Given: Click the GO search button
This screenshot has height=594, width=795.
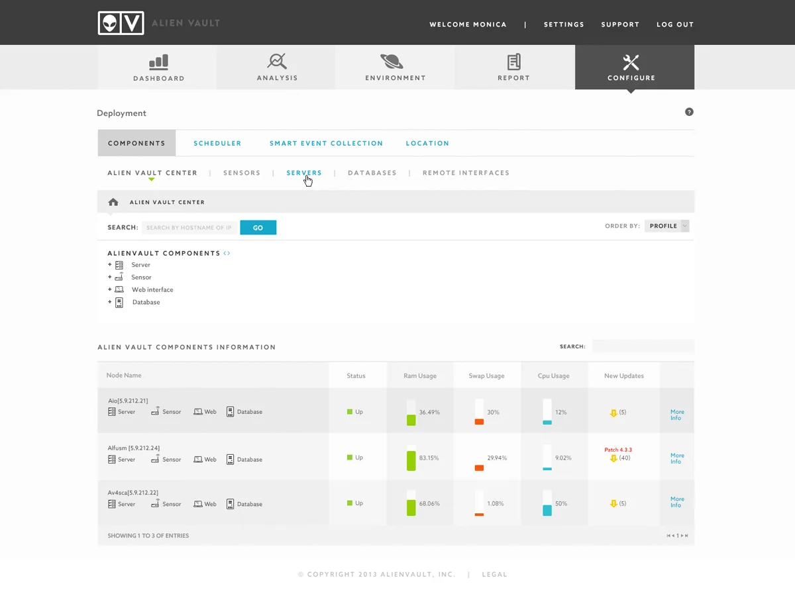Looking at the screenshot, I should click(258, 228).
